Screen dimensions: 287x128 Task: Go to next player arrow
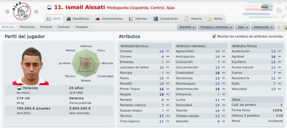pos(36,12)
